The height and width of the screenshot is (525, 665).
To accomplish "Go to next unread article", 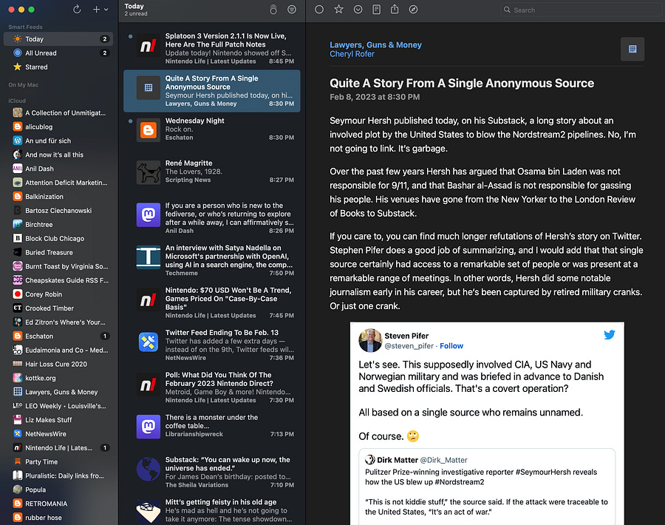I will [358, 10].
